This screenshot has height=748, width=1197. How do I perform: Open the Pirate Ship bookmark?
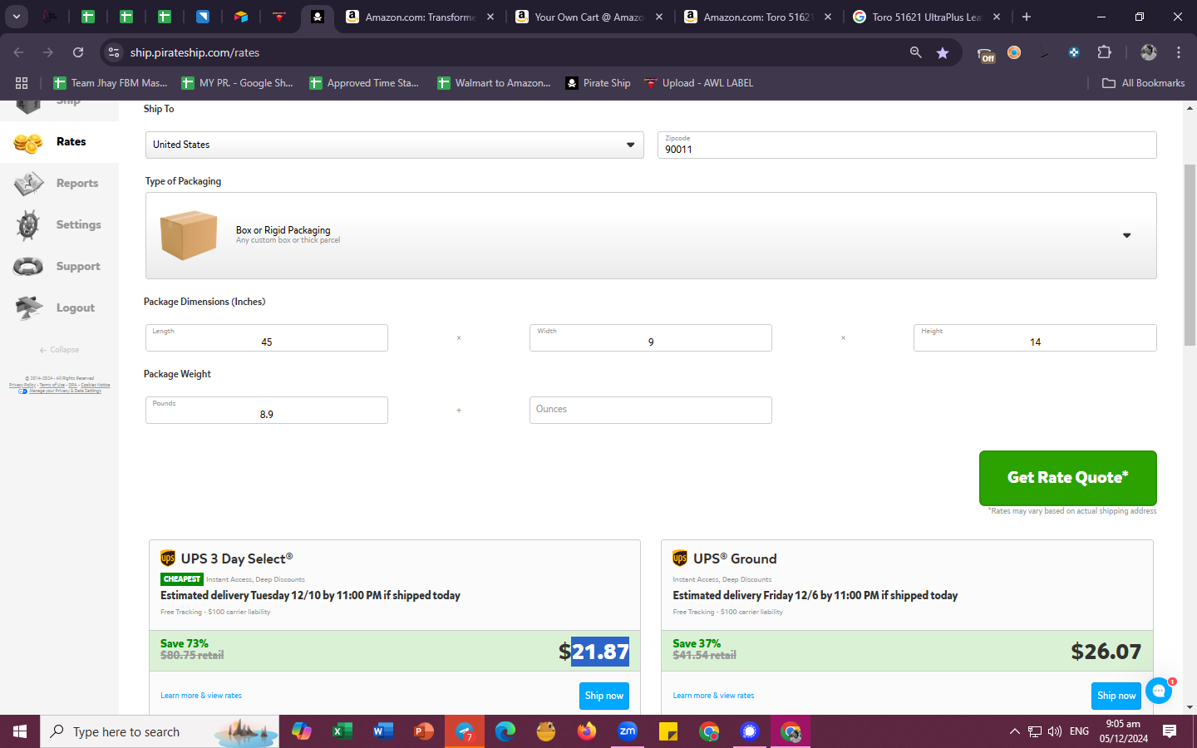[x=598, y=83]
